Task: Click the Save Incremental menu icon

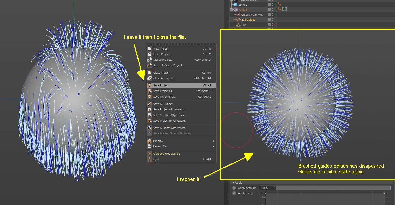Action: (149, 97)
